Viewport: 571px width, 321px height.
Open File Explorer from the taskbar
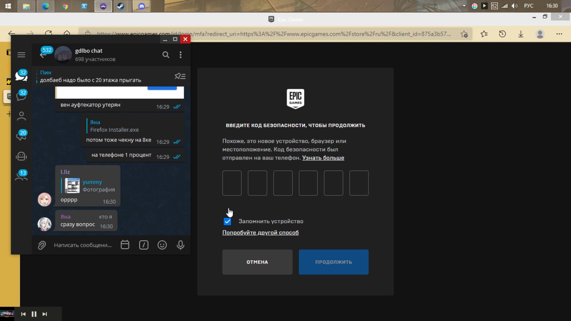tap(26, 6)
